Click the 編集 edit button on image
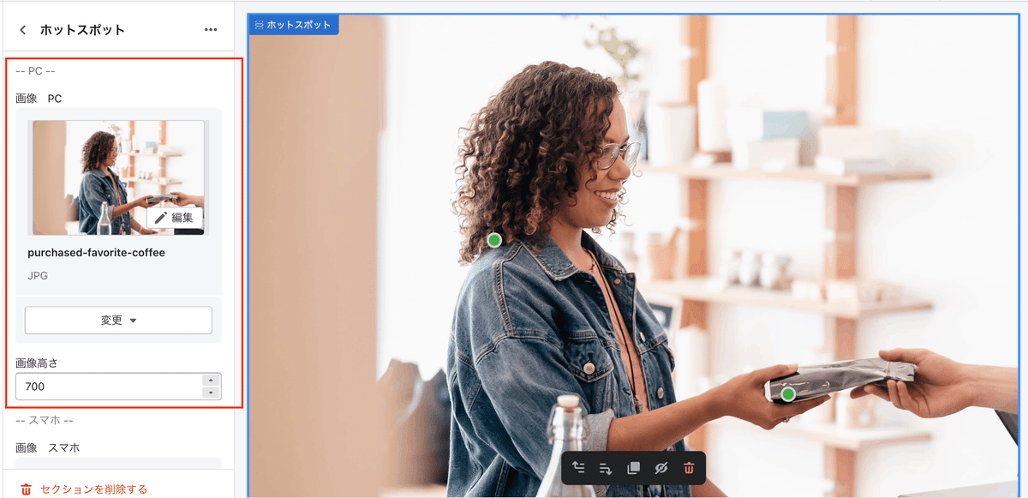Image resolution: width=1028 pixels, height=498 pixels. pyautogui.click(x=175, y=218)
